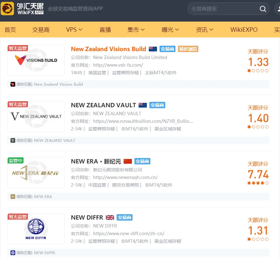Open NEW ZEALAND VAULT title link
The height and width of the screenshot is (258, 280).
pos(103,105)
